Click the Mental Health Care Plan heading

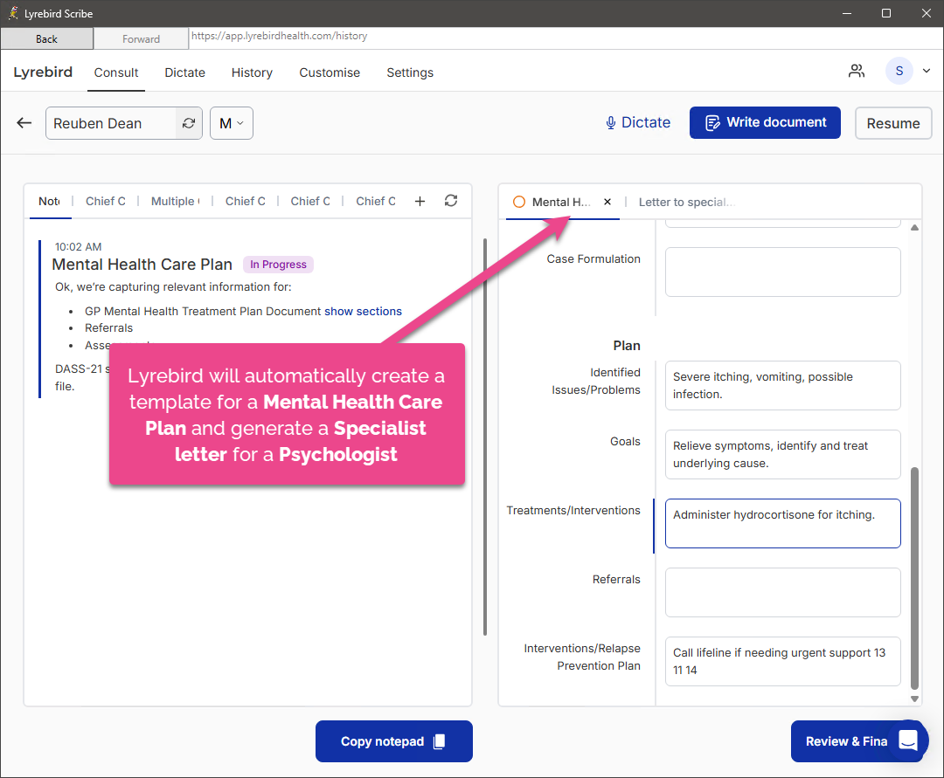pyautogui.click(x=142, y=265)
